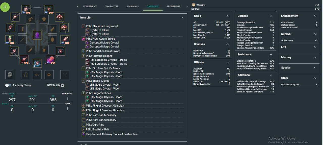323x145 pixels.
Task: Open the lips icon slot
Action: [x=49, y=75]
